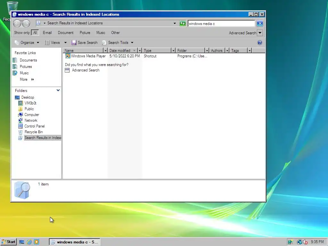This screenshot has height=246, width=328.
Task: Open the Folder column filter dropdown
Action: (207, 51)
